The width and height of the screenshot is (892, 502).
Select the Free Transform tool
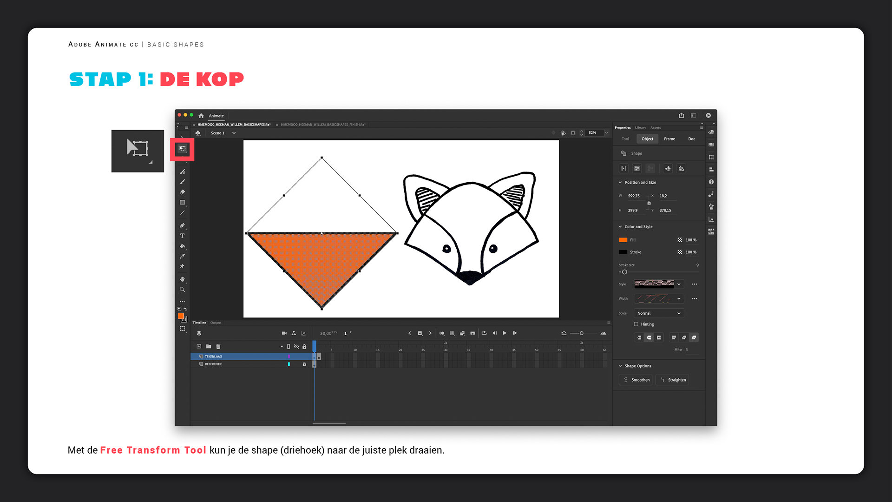182,149
